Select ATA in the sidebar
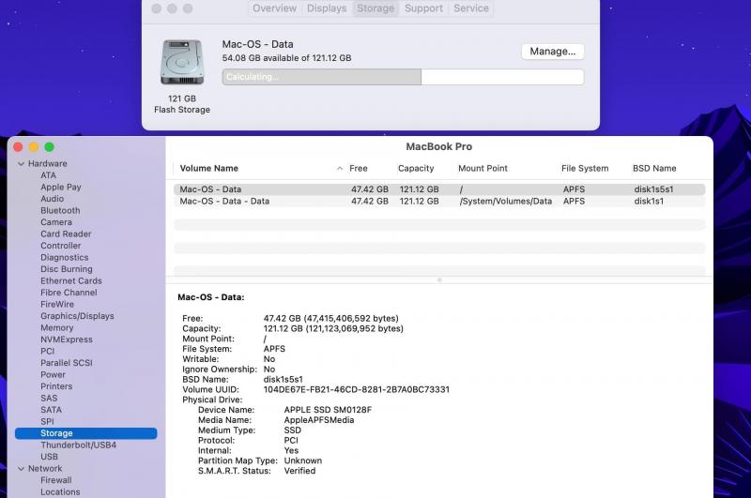Screen dimensions: 751x498 pos(48,175)
